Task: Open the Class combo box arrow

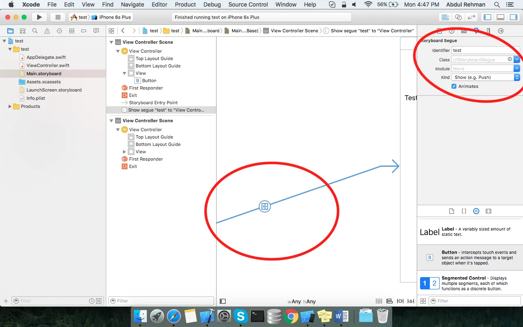Action: click(x=517, y=59)
